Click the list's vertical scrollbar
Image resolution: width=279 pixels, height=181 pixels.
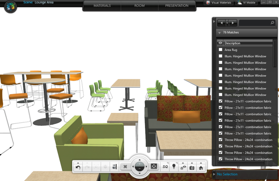275,54
